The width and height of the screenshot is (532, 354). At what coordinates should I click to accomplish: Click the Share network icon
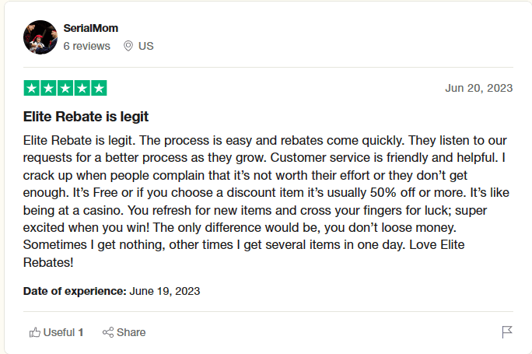click(108, 332)
